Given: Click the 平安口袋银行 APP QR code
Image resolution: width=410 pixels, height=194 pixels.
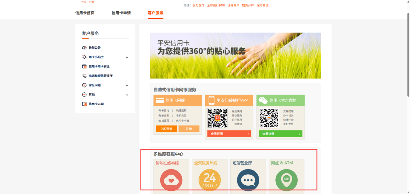Looking at the screenshot, I should click(x=217, y=118).
